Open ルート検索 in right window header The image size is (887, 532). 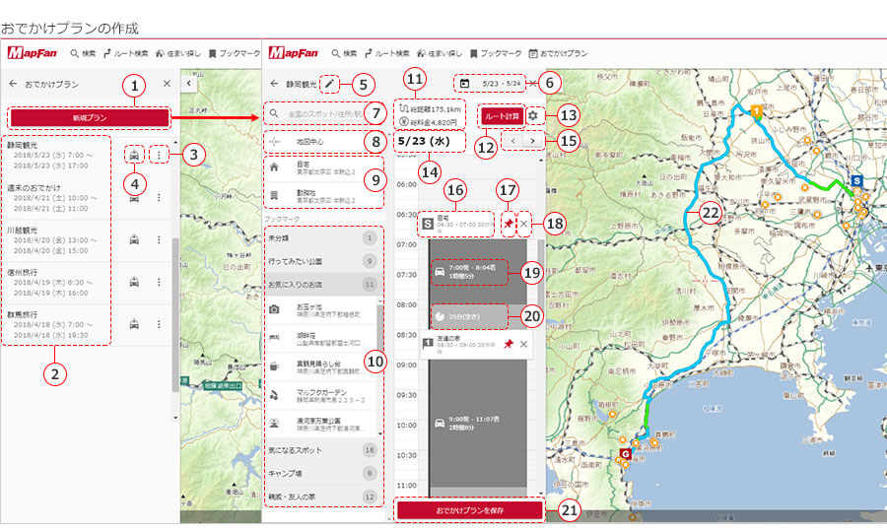[x=387, y=53]
